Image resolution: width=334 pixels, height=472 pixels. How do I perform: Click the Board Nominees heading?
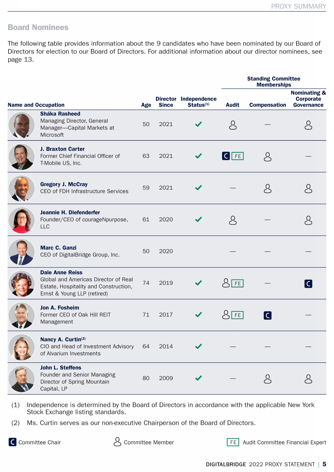pyautogui.click(x=38, y=27)
